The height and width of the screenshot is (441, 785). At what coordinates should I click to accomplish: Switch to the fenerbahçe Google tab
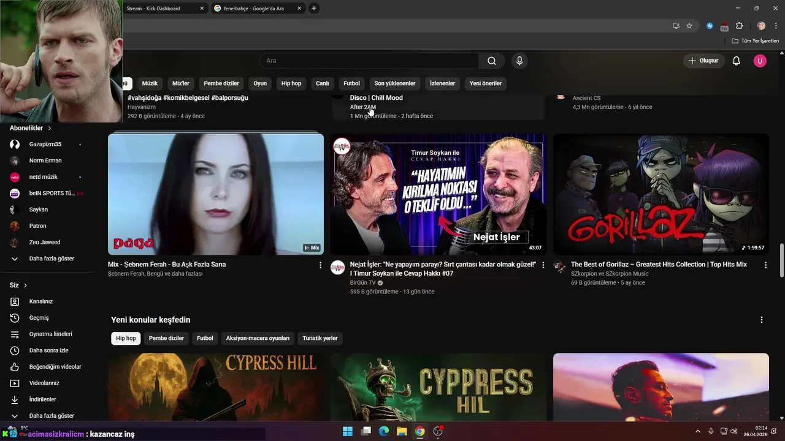[x=258, y=9]
